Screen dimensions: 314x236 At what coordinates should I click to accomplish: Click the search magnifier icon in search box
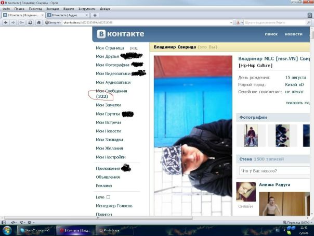pyautogui.click(x=309, y=22)
